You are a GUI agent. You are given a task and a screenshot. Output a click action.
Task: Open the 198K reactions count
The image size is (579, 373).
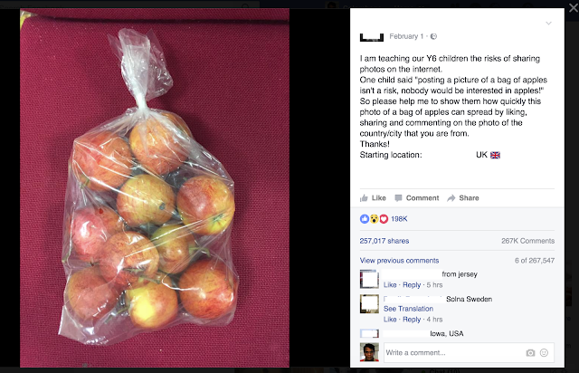click(x=399, y=219)
